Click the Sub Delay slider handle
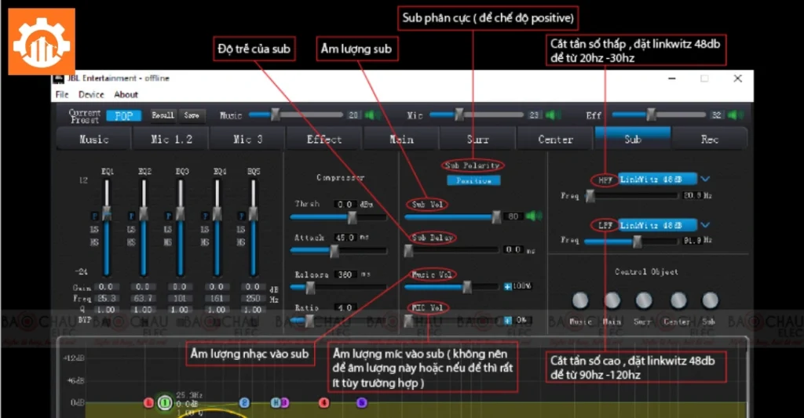The height and width of the screenshot is (418, 804). point(408,250)
